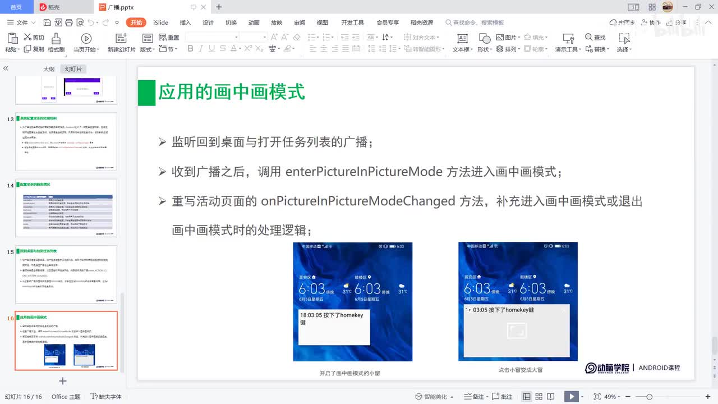Toggle Underline formatting
The image size is (718, 404).
coord(212,49)
